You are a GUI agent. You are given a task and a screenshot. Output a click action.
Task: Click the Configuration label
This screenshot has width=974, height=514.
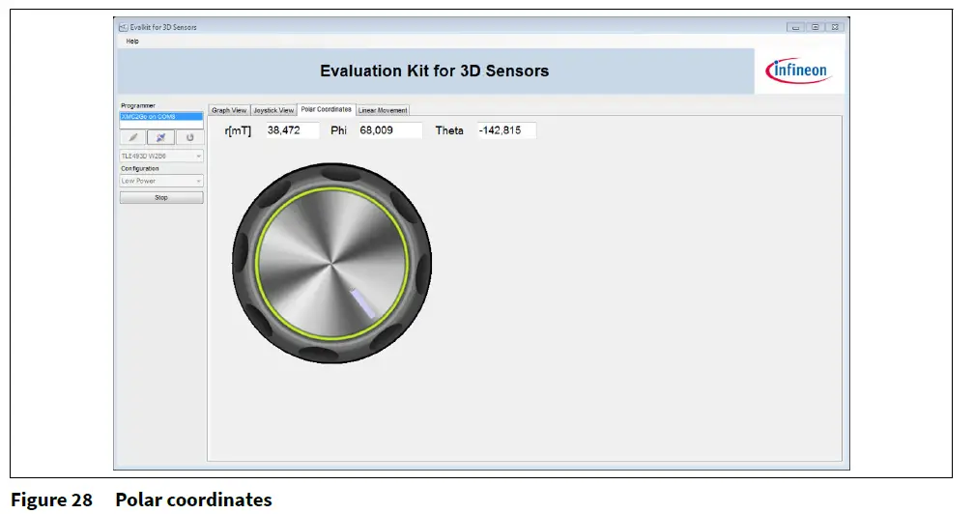(x=140, y=168)
